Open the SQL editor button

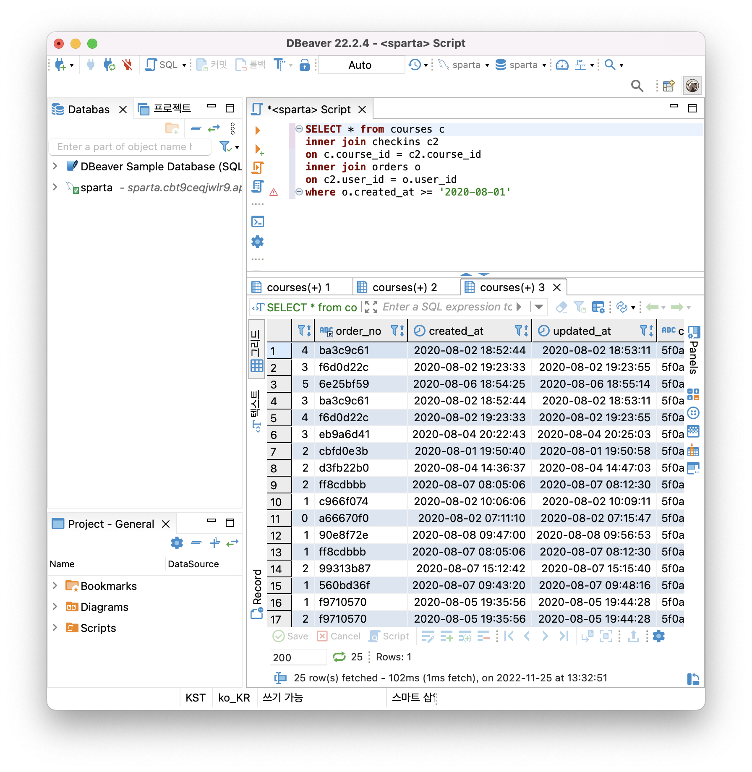click(x=162, y=65)
